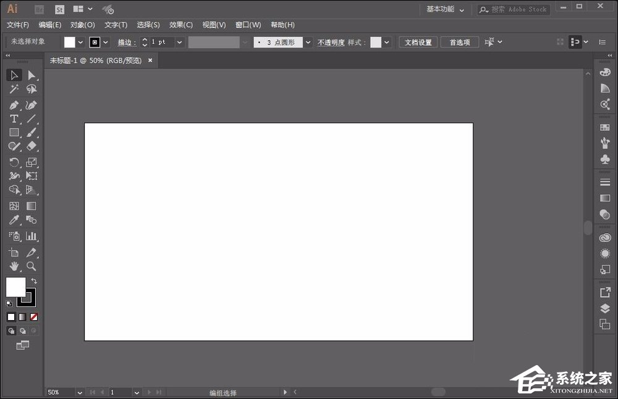The height and width of the screenshot is (399, 618).
Task: Select the Zoom magnifier tool
Action: [x=31, y=266]
